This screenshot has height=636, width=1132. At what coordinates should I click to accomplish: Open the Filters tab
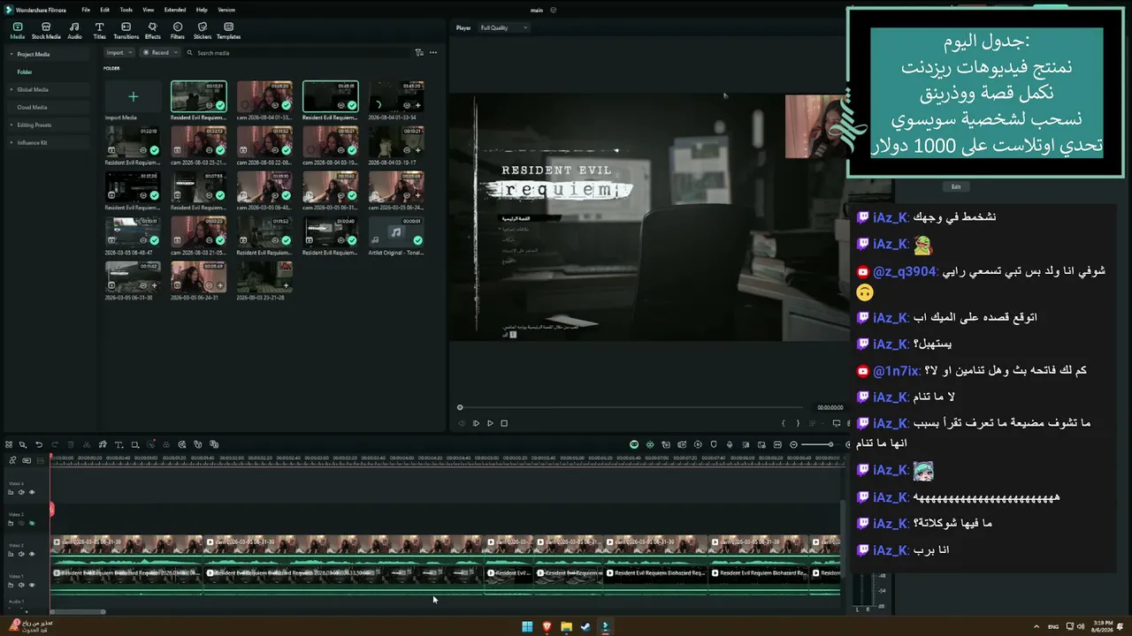click(178, 31)
